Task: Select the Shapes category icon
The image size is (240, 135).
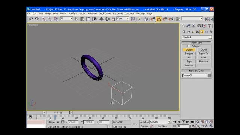Action: pos(188,32)
